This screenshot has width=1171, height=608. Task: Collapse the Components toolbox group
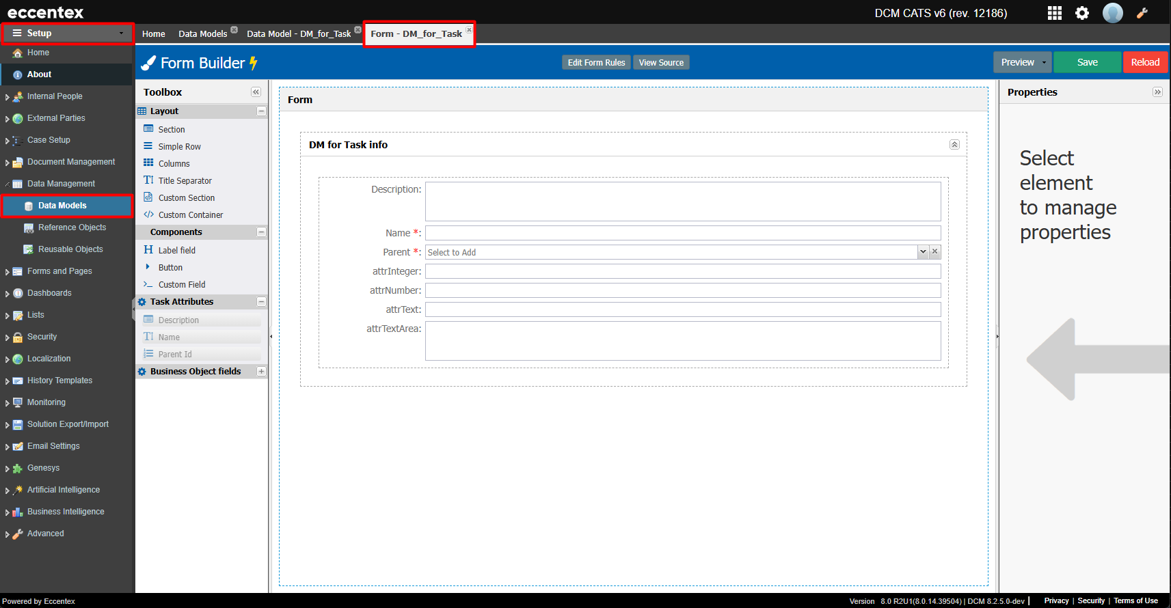[x=261, y=232]
